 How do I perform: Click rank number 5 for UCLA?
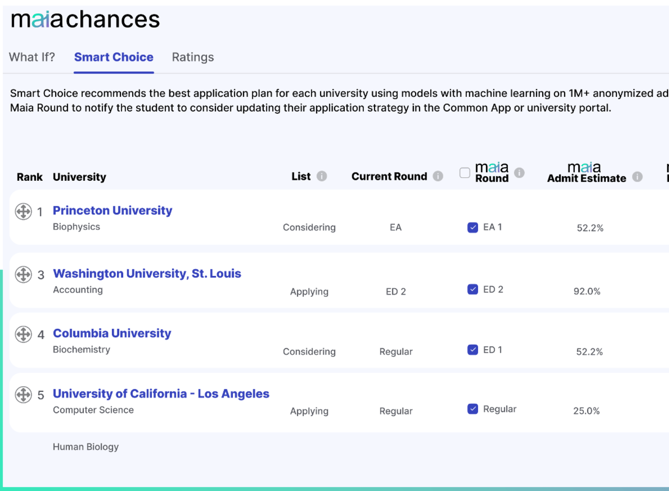[41, 395]
